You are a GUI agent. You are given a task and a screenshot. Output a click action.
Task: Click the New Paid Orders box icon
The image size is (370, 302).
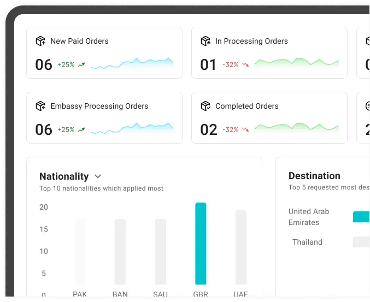tap(40, 41)
